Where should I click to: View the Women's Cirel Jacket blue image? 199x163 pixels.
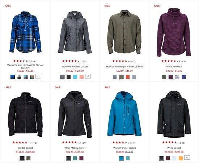[124, 114]
